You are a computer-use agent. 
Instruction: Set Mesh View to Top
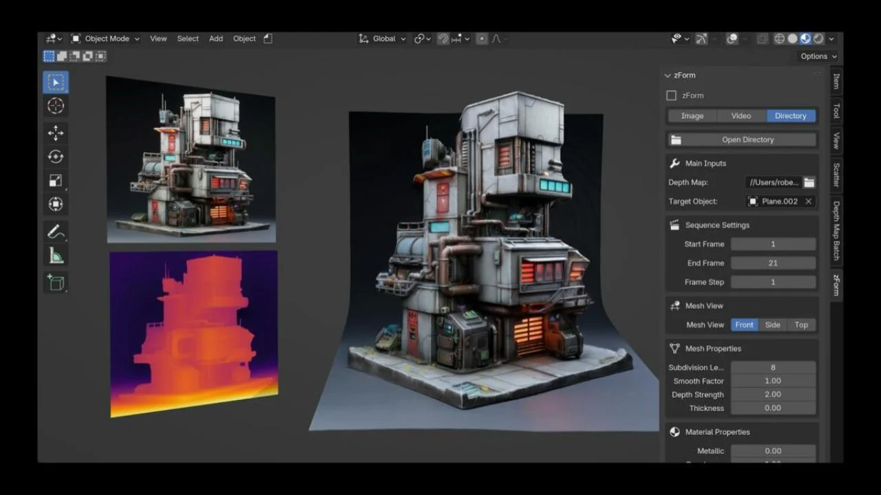(x=801, y=324)
